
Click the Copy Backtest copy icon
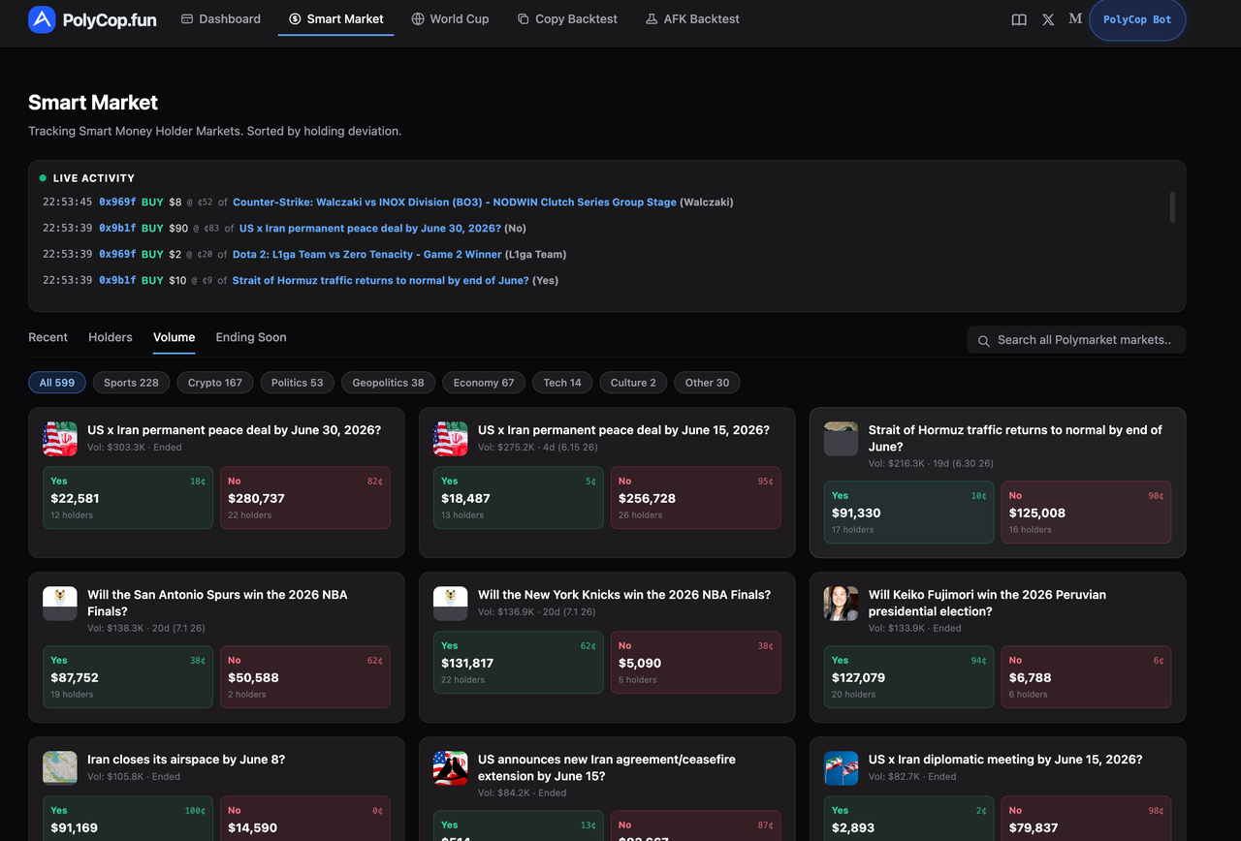coord(524,18)
